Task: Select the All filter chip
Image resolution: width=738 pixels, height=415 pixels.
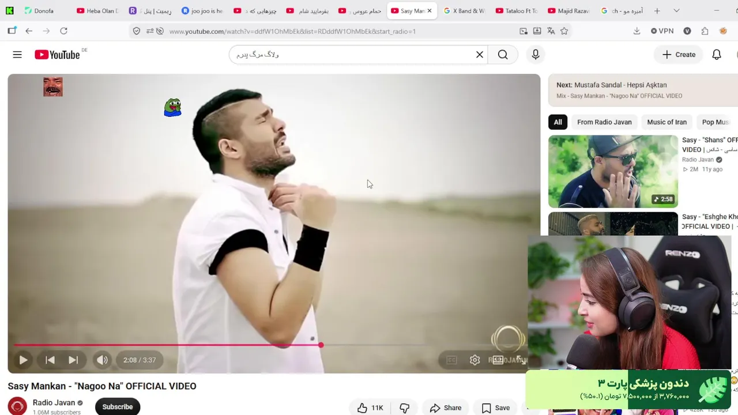Action: point(558,122)
